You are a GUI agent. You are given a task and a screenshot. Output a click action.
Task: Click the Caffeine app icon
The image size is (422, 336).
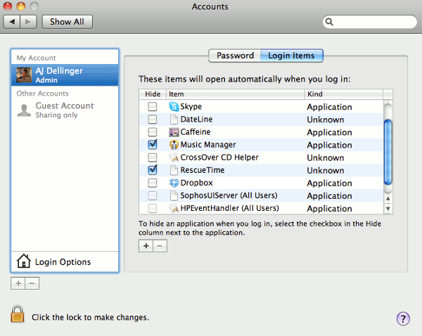[x=174, y=132]
